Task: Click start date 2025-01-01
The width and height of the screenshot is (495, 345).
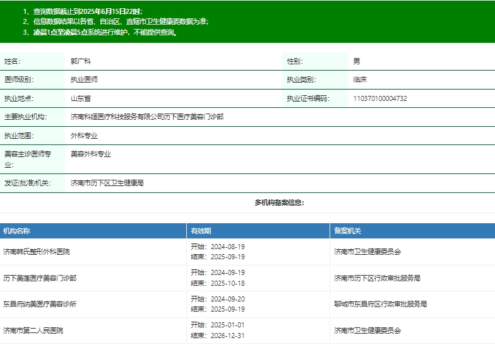Action: click(x=228, y=325)
